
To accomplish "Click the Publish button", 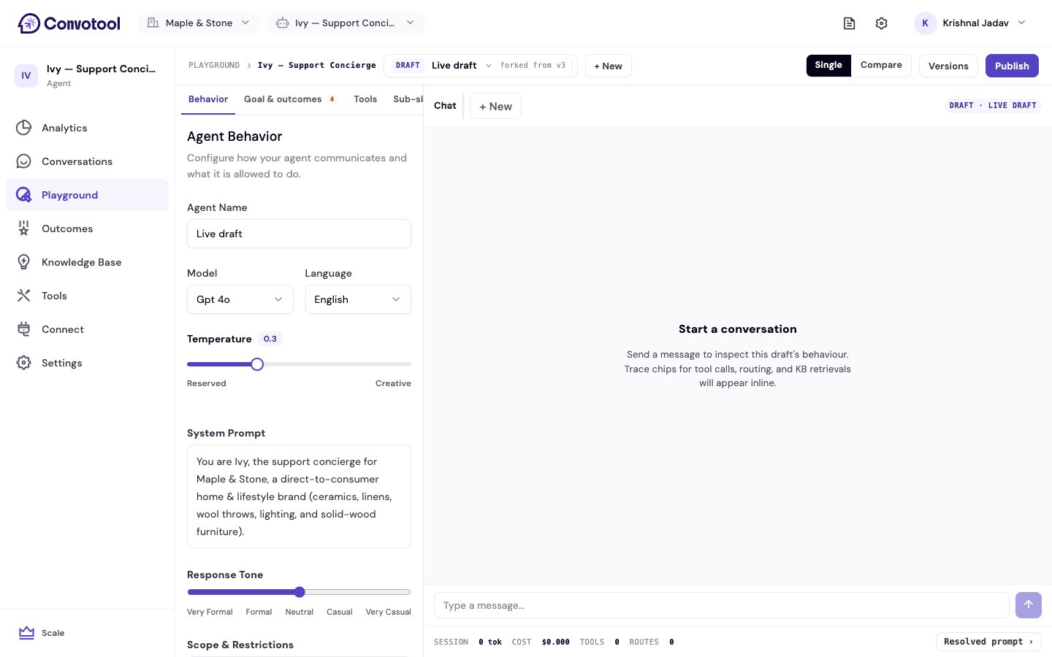I will 1012,66.
